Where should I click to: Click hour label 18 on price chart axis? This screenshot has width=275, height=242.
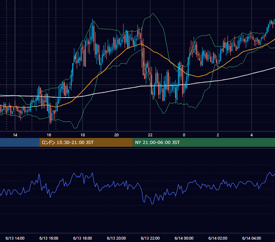pyautogui.click(x=82, y=135)
